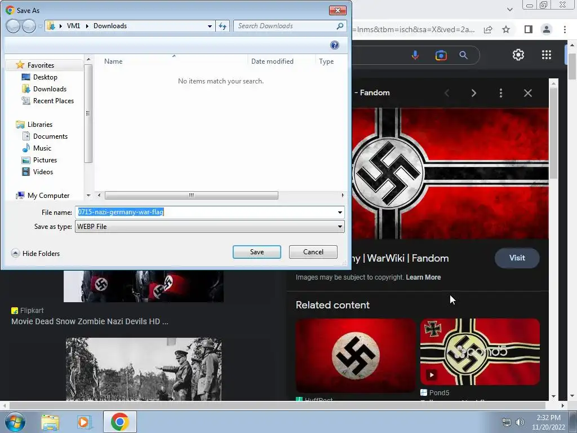Select VM1 in the address breadcrumb

[x=73, y=26]
